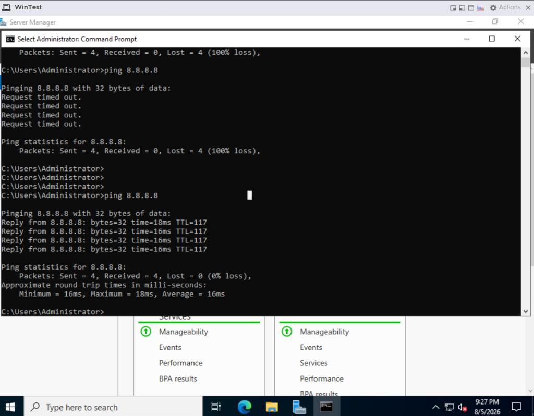This screenshot has height=416, width=534.
Task: Open Services in the right tile
Action: click(313, 363)
